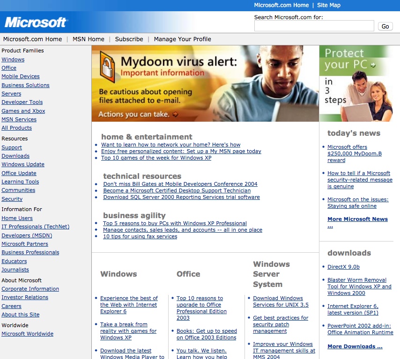Image resolution: width=400 pixels, height=359 pixels.
Task: Click the Go search button
Action: [385, 26]
